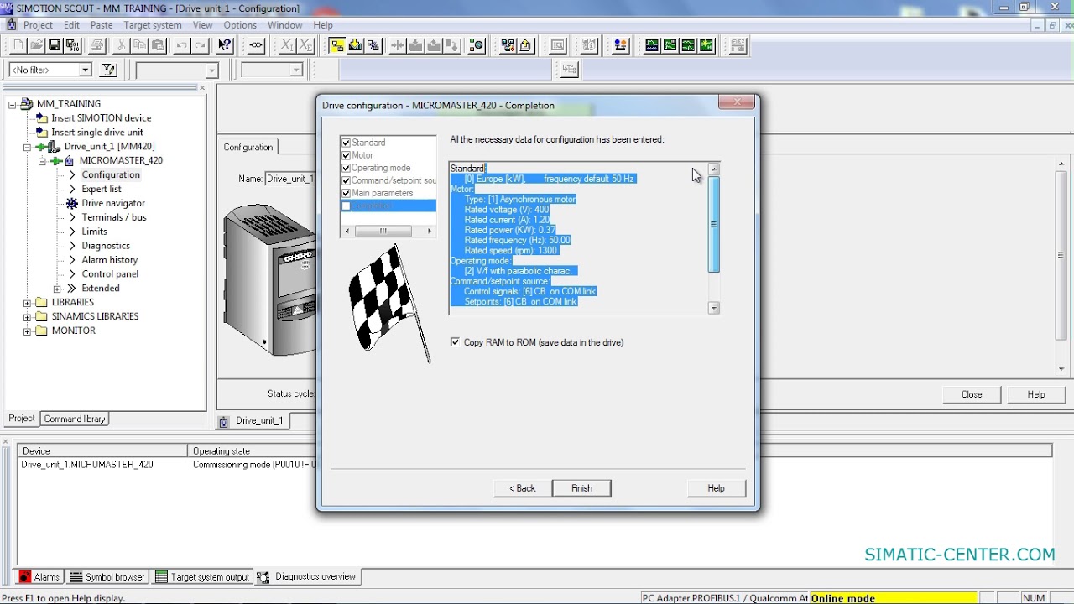This screenshot has height=604, width=1074.
Task: Switch to the Command library tab
Action: [75, 419]
